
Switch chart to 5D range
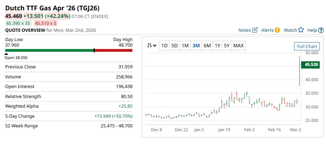click(x=175, y=46)
